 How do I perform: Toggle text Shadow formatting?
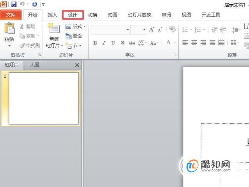123,43
